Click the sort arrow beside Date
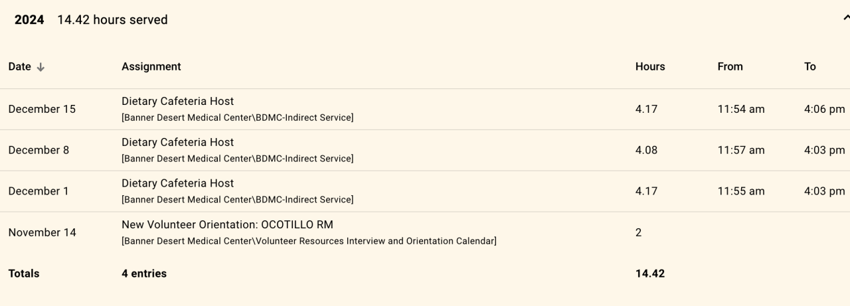This screenshot has height=306, width=850. coord(41,67)
